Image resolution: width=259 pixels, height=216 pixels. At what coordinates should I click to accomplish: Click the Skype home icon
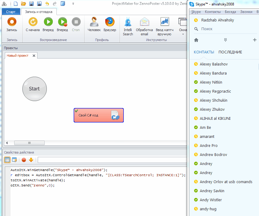[x=196, y=40]
